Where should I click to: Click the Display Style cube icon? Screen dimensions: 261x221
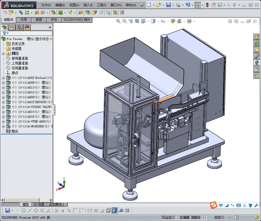(x=153, y=21)
